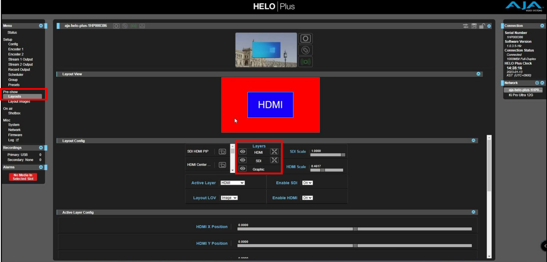Select Layouts under Pre-show menu
Image resolution: width=547 pixels, height=262 pixels.
point(15,96)
